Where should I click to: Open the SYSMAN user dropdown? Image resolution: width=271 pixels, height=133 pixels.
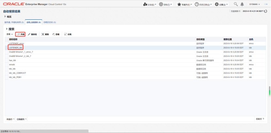tap(254, 4)
